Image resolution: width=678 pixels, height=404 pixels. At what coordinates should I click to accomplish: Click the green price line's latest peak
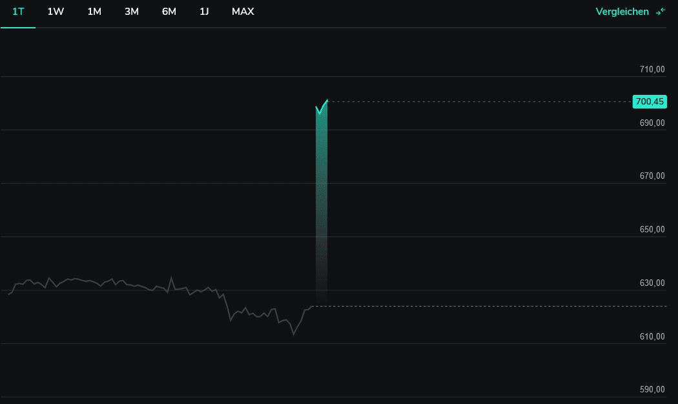pos(327,101)
